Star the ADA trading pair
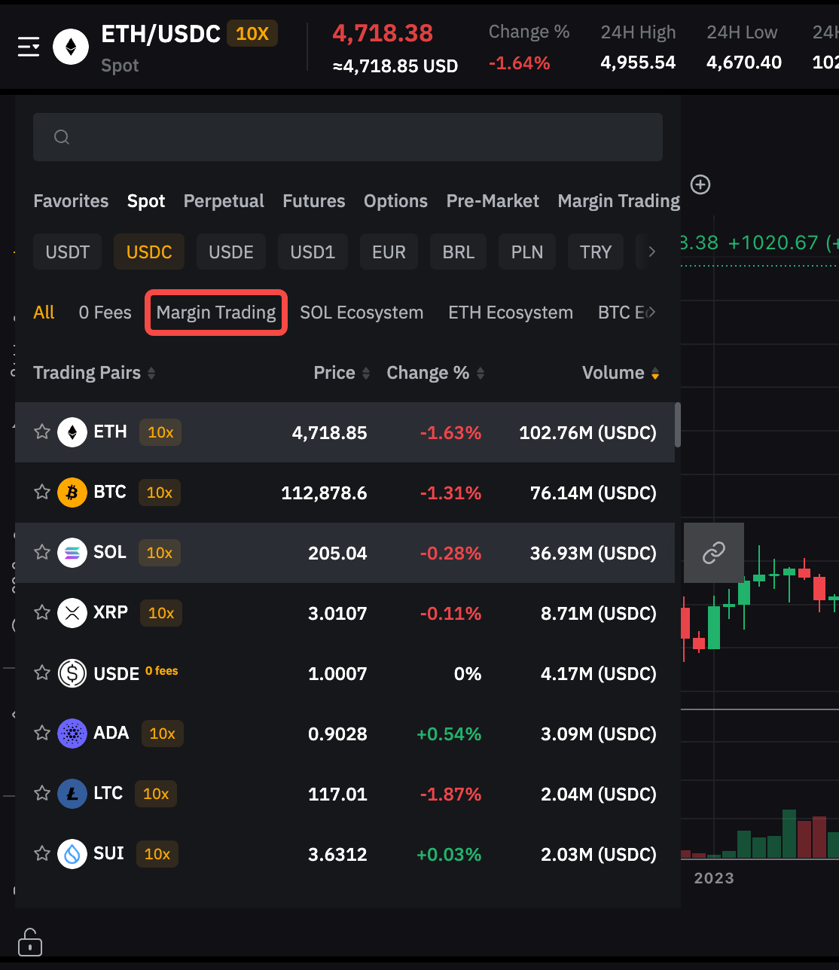Viewport: 839px width, 970px height. click(42, 734)
